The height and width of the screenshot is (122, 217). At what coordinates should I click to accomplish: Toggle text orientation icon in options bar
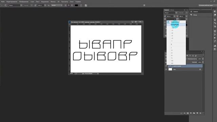point(5,5)
